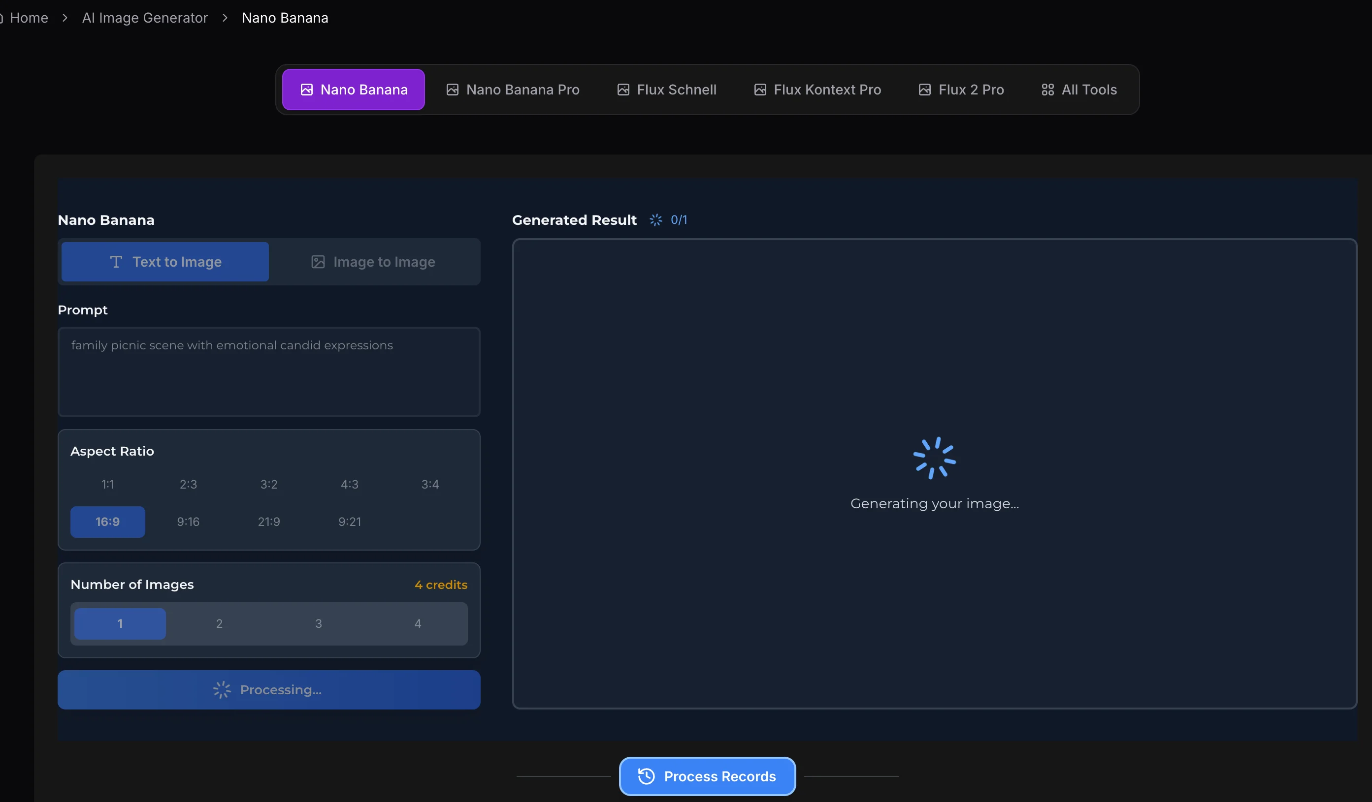Open the Process Records button
The height and width of the screenshot is (802, 1372).
click(707, 776)
